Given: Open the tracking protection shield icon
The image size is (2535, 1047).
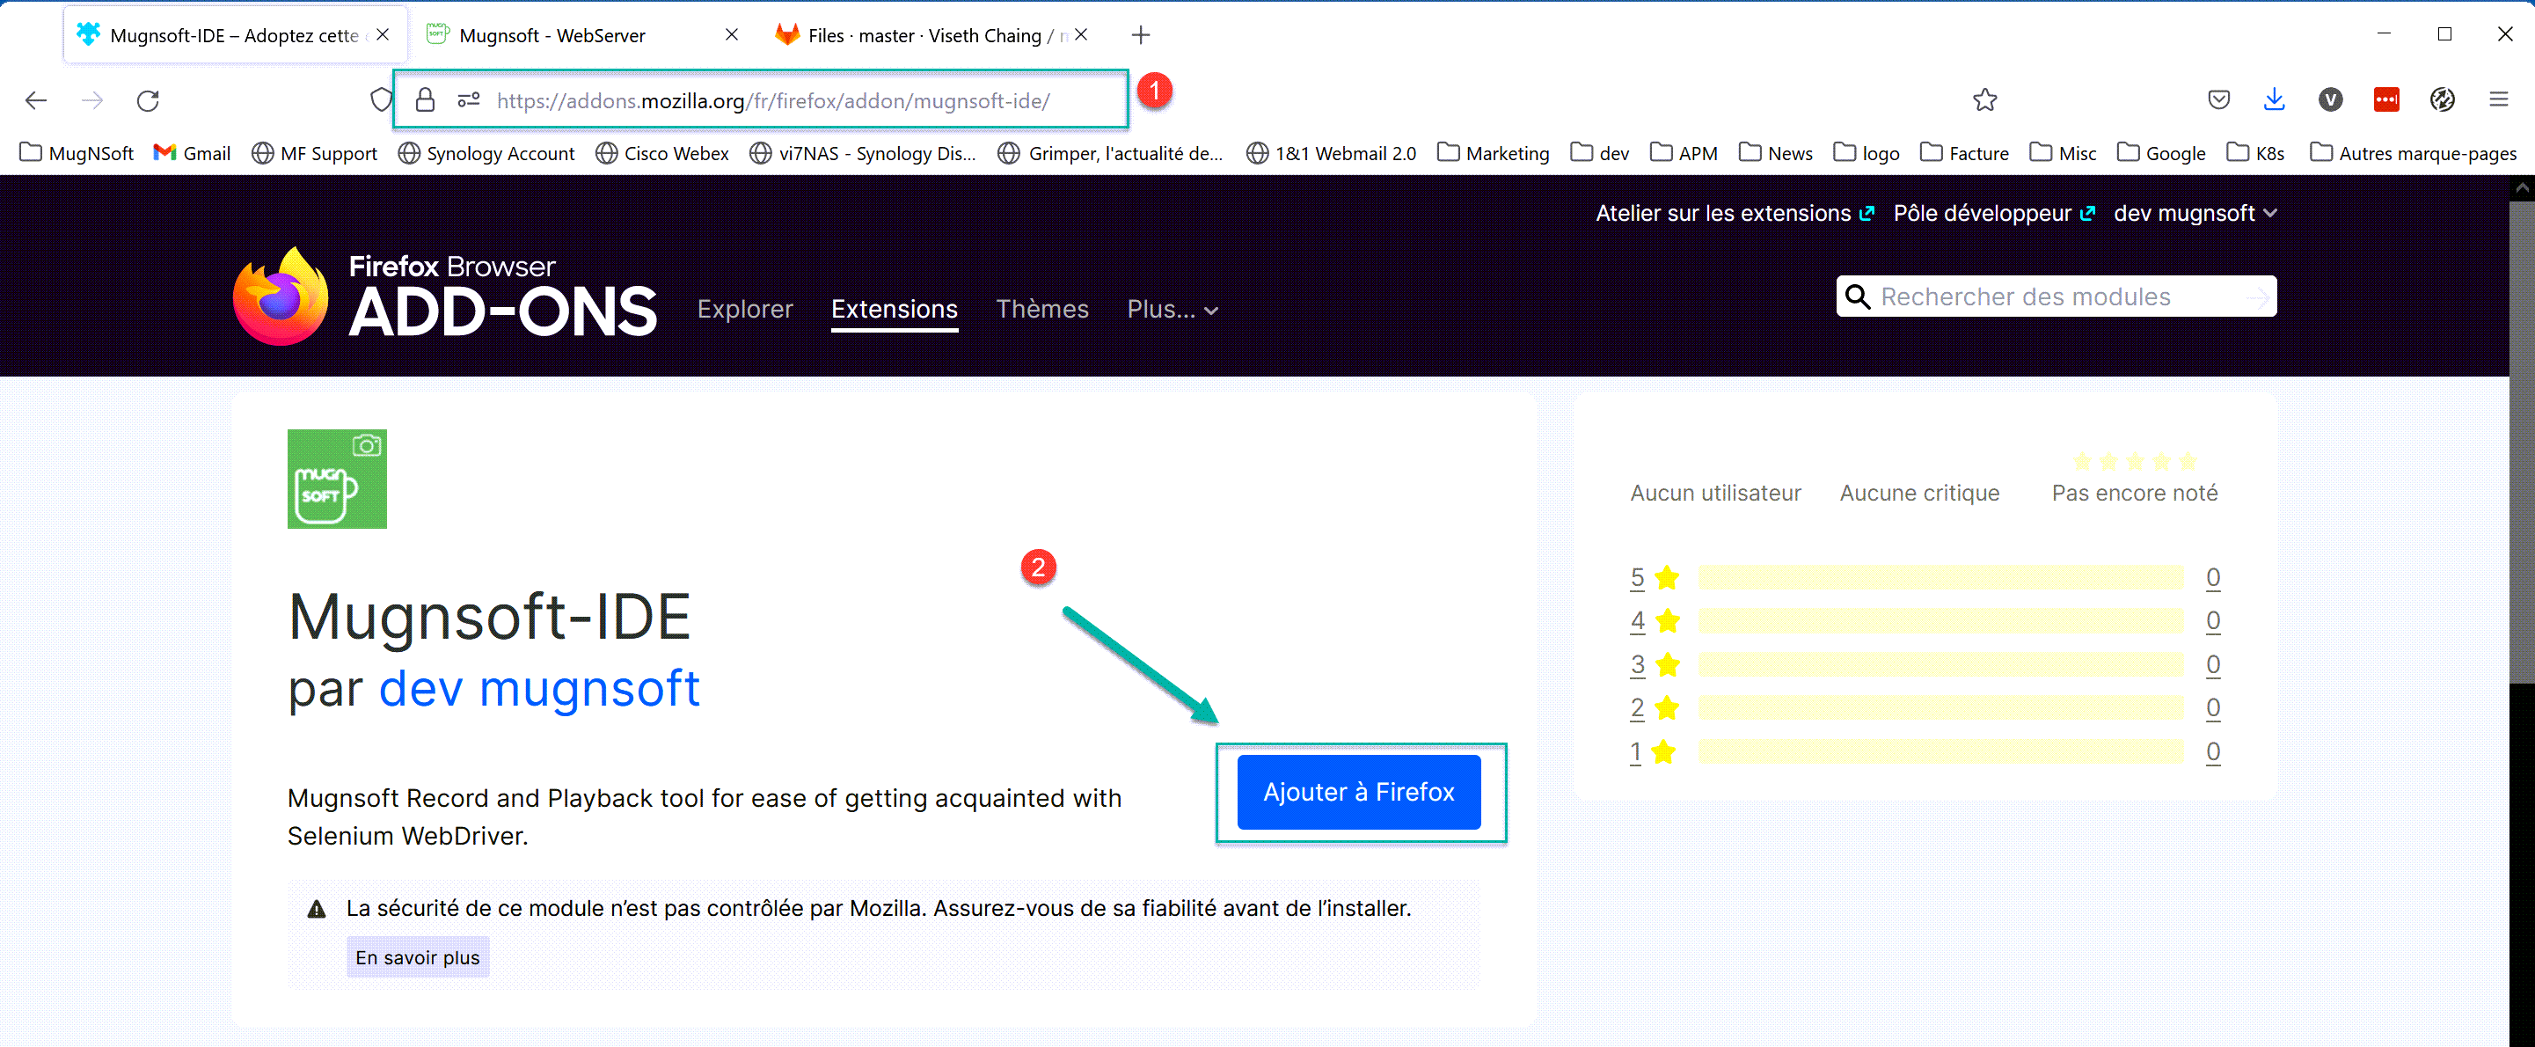Looking at the screenshot, I should point(382,99).
